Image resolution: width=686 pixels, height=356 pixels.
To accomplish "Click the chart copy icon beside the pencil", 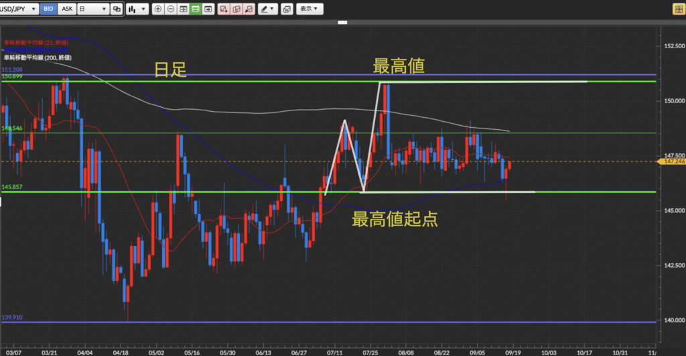I will [287, 9].
